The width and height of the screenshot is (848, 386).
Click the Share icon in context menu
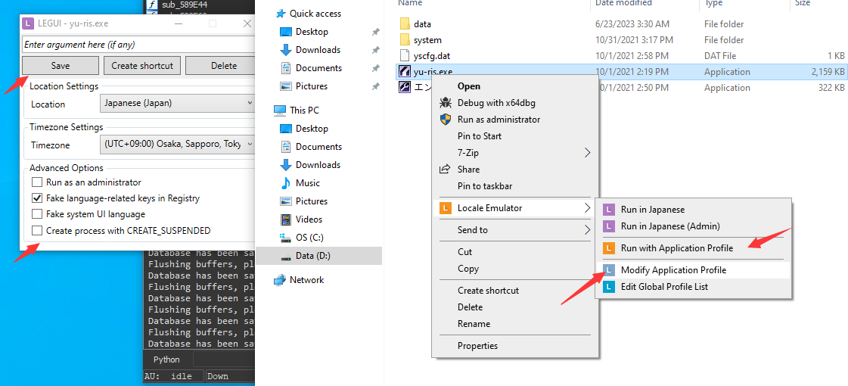point(445,170)
